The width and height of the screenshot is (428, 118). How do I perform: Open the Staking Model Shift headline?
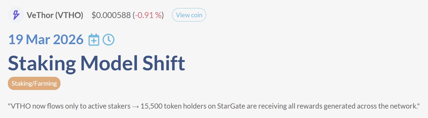96,63
